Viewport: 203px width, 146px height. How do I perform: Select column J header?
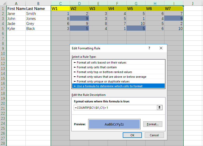(x=193, y=3)
